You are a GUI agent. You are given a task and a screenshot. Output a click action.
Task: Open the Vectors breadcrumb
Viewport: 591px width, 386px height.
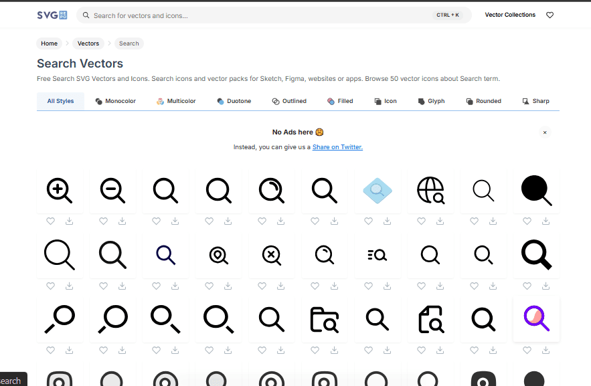pos(88,43)
